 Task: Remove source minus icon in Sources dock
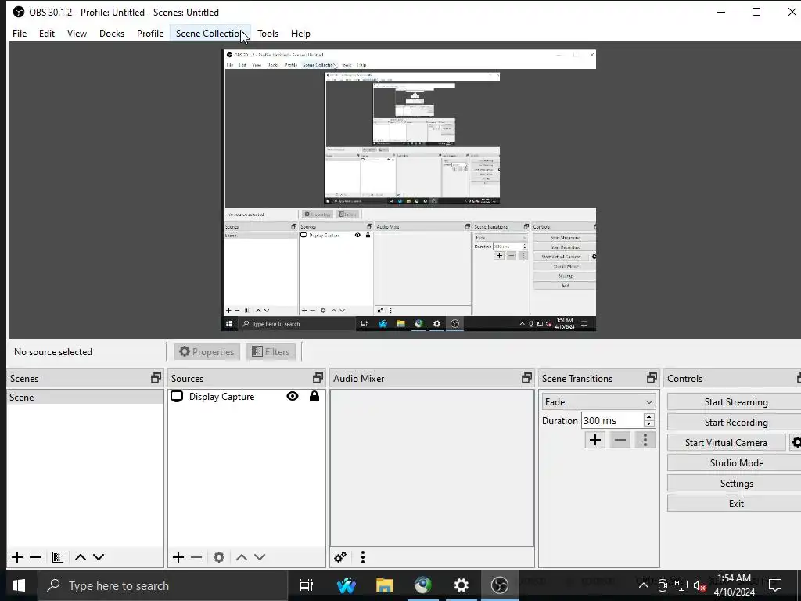coord(196,557)
